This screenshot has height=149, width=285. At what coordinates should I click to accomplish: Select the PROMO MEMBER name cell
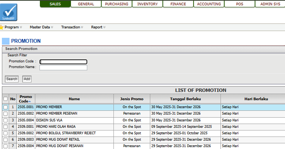pos(74,107)
